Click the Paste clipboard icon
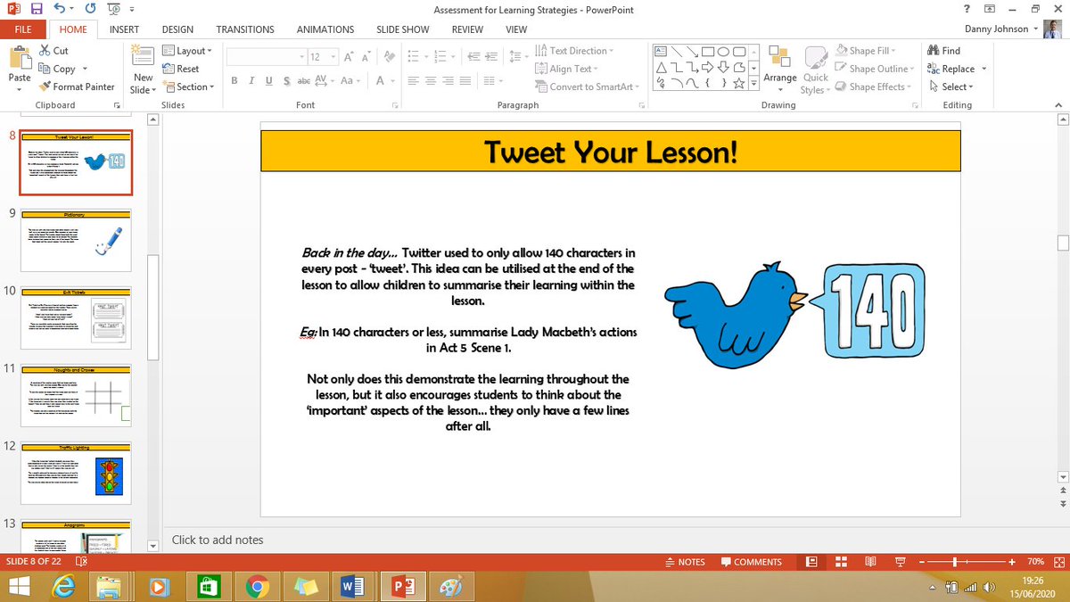The image size is (1070, 602). pos(20,57)
